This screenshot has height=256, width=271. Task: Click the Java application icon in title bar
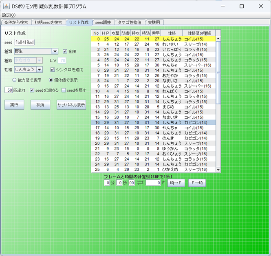point(7,6)
